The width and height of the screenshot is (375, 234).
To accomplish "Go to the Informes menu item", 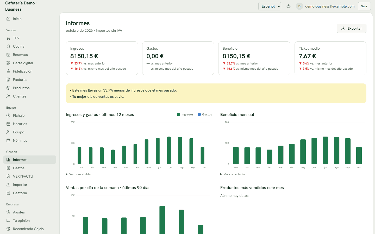I will [x=30, y=160].
